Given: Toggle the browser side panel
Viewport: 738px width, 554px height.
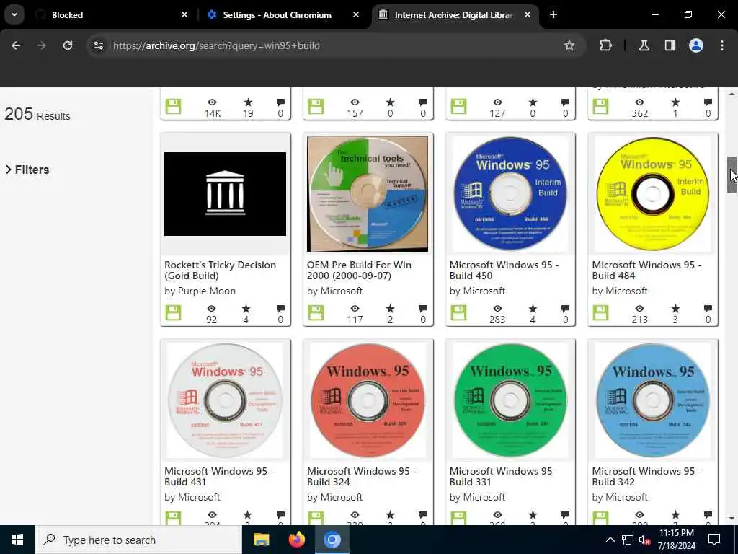Looking at the screenshot, I should [670, 45].
